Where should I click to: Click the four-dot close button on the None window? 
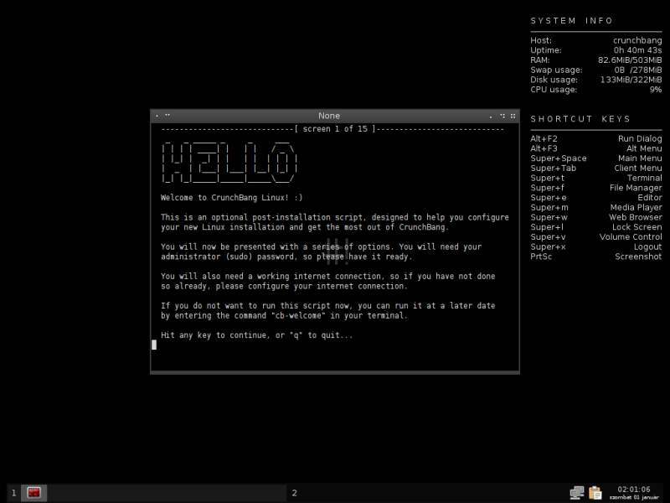pos(513,116)
